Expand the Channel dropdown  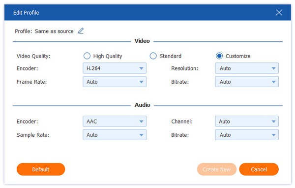point(247,122)
